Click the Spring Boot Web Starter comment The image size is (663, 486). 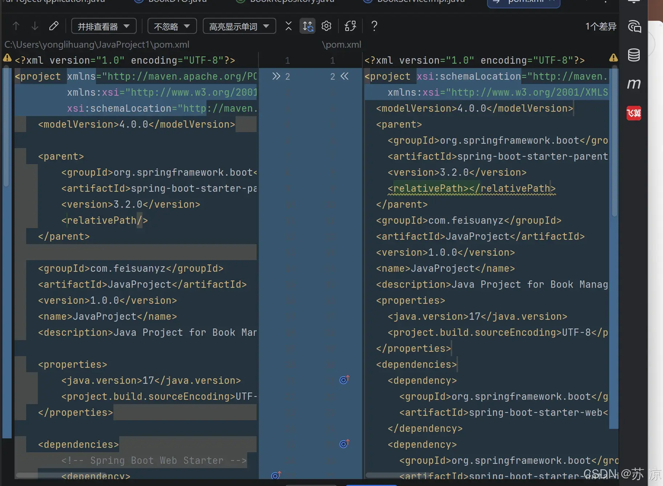(154, 461)
